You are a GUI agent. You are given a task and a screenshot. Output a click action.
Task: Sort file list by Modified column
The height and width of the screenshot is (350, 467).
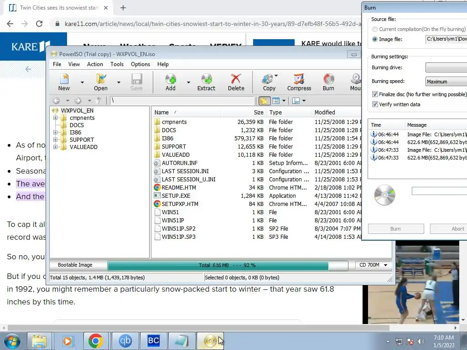pyautogui.click(x=337, y=113)
